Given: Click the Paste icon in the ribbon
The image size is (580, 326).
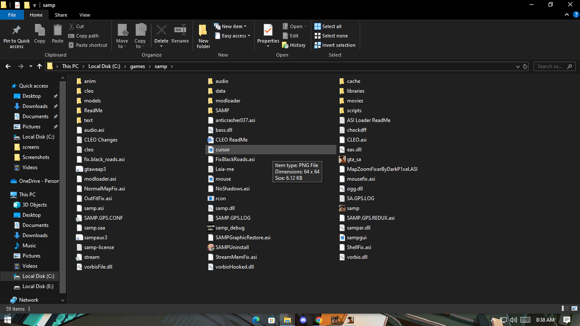Looking at the screenshot, I should click(x=58, y=30).
